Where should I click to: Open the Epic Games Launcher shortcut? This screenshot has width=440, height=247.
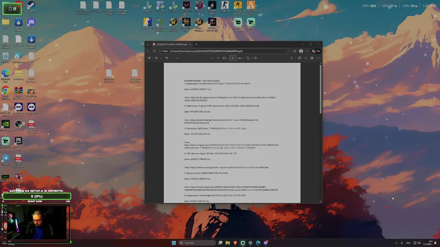(19, 144)
